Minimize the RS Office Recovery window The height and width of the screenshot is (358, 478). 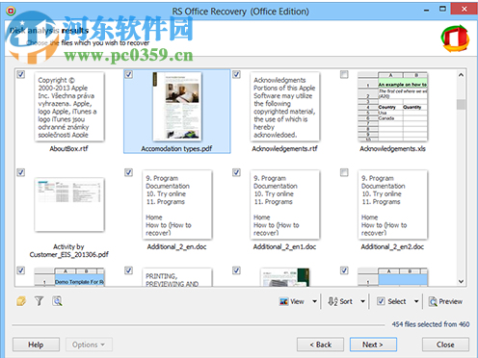tap(426, 11)
